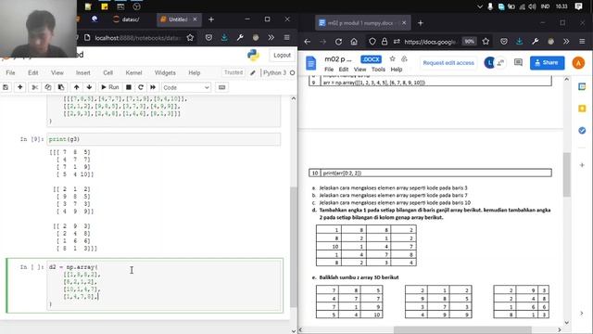The height and width of the screenshot is (334, 593).
Task: Click the blue Share button
Action: point(548,63)
